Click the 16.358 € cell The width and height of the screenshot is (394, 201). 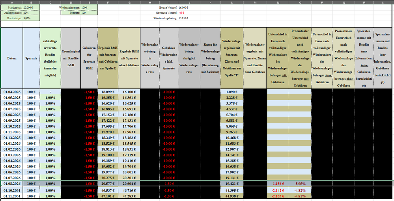point(108,98)
